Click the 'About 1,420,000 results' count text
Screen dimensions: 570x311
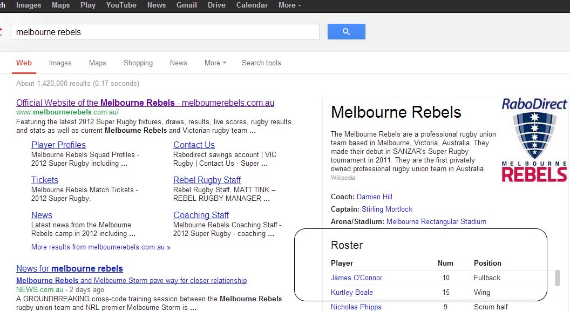[x=78, y=83]
